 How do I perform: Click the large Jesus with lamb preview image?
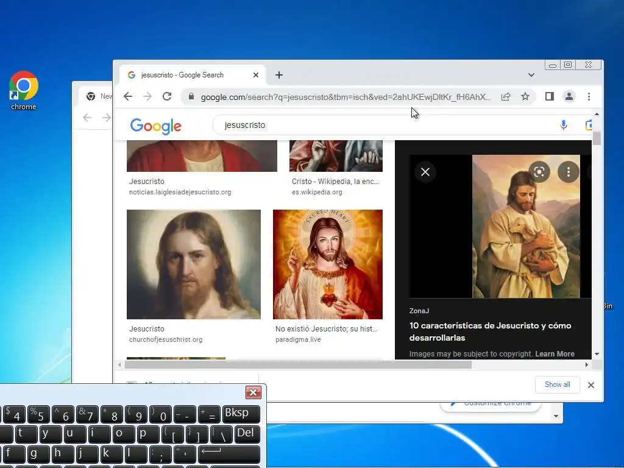tap(526, 227)
